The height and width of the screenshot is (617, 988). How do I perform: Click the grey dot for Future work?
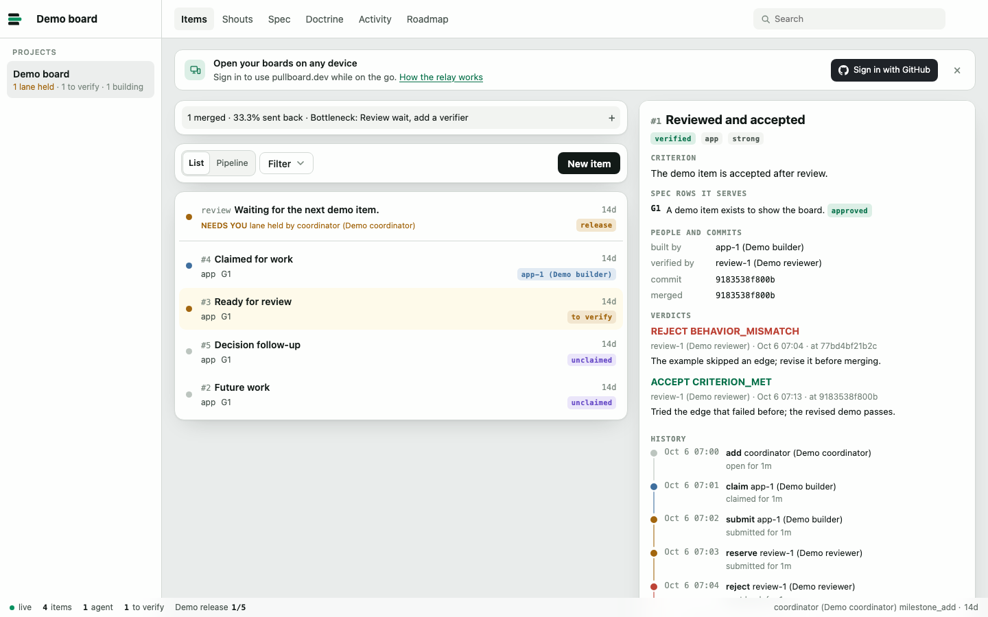(189, 394)
